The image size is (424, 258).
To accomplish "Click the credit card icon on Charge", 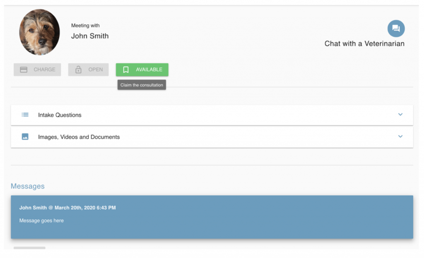I will (x=24, y=69).
